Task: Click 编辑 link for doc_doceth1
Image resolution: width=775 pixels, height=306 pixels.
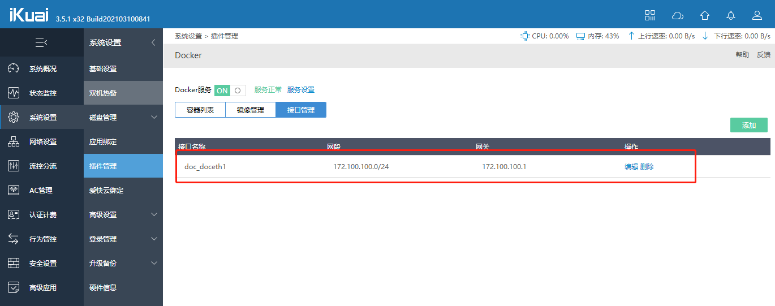Action: click(x=631, y=167)
